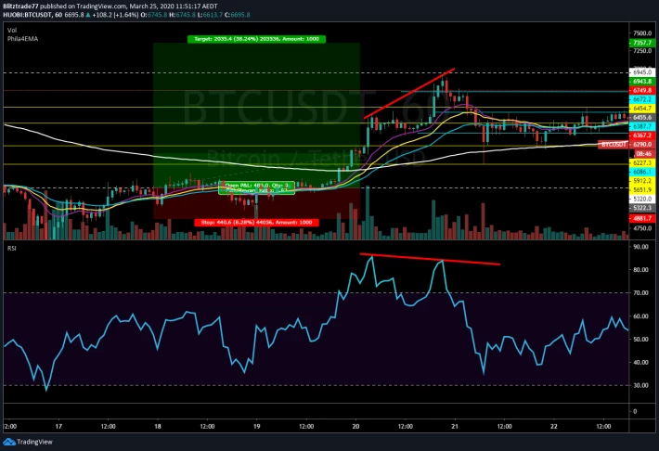Click the red 6290.0 current price label
Viewport: 659px width, 451px height.
(641, 145)
